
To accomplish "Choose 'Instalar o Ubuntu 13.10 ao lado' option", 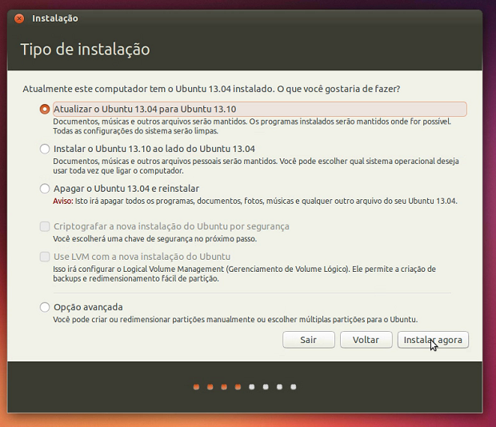I will [x=45, y=149].
